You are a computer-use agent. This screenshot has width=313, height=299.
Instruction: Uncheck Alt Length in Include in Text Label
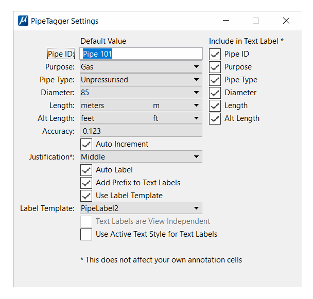[215, 118]
